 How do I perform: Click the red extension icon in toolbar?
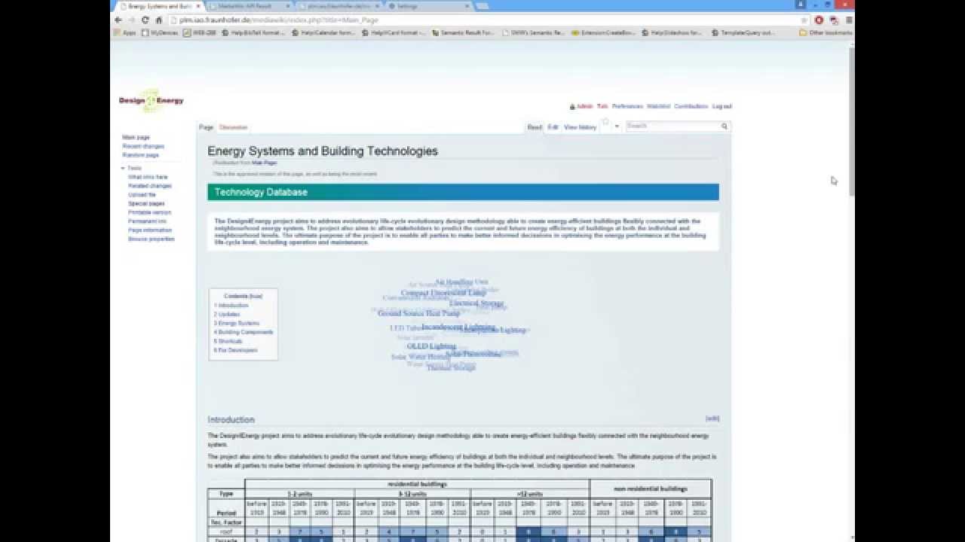(819, 20)
